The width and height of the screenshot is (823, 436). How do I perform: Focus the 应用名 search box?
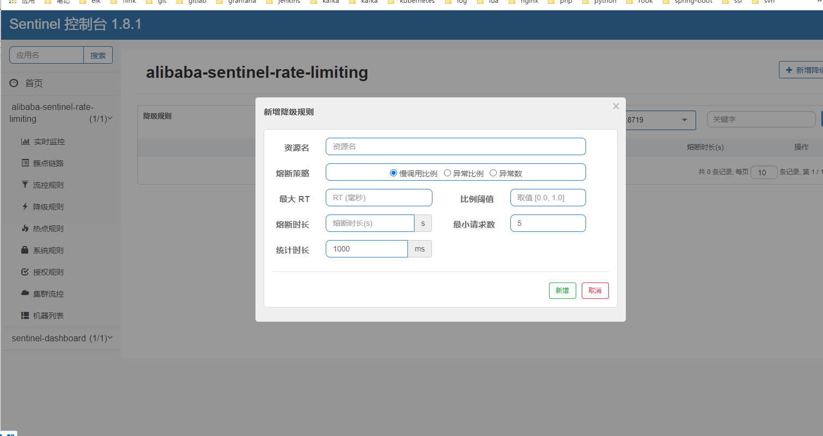pos(46,55)
